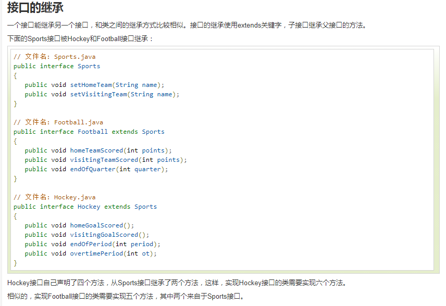
Task: Click the sentence starting 相似的，实现Football接口的类
Action: pyautogui.click(x=126, y=296)
